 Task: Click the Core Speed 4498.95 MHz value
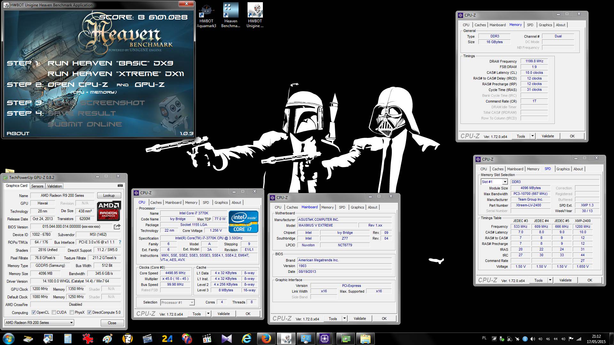click(x=175, y=273)
